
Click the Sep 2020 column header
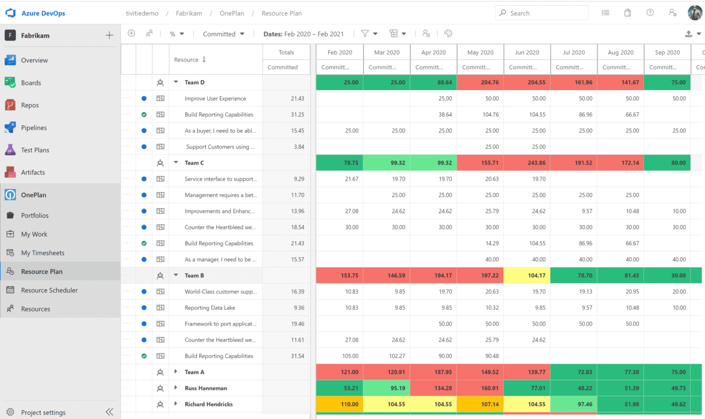click(667, 52)
